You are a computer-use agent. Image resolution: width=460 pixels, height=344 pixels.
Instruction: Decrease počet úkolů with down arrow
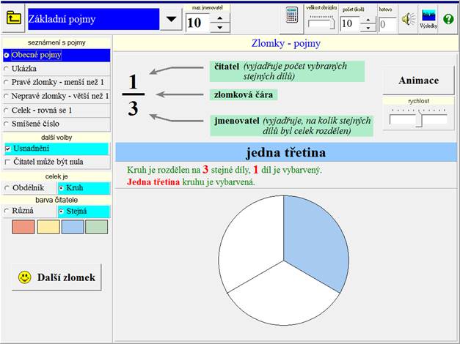click(368, 28)
